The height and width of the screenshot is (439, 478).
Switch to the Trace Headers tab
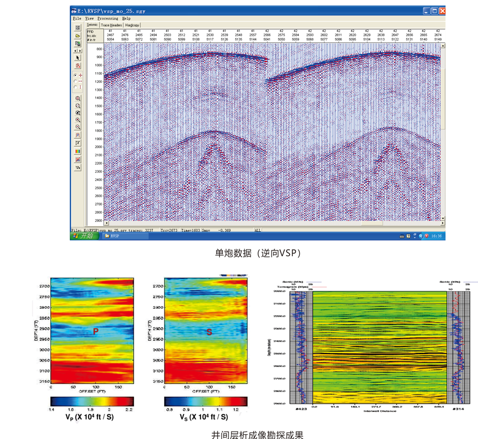(111, 25)
